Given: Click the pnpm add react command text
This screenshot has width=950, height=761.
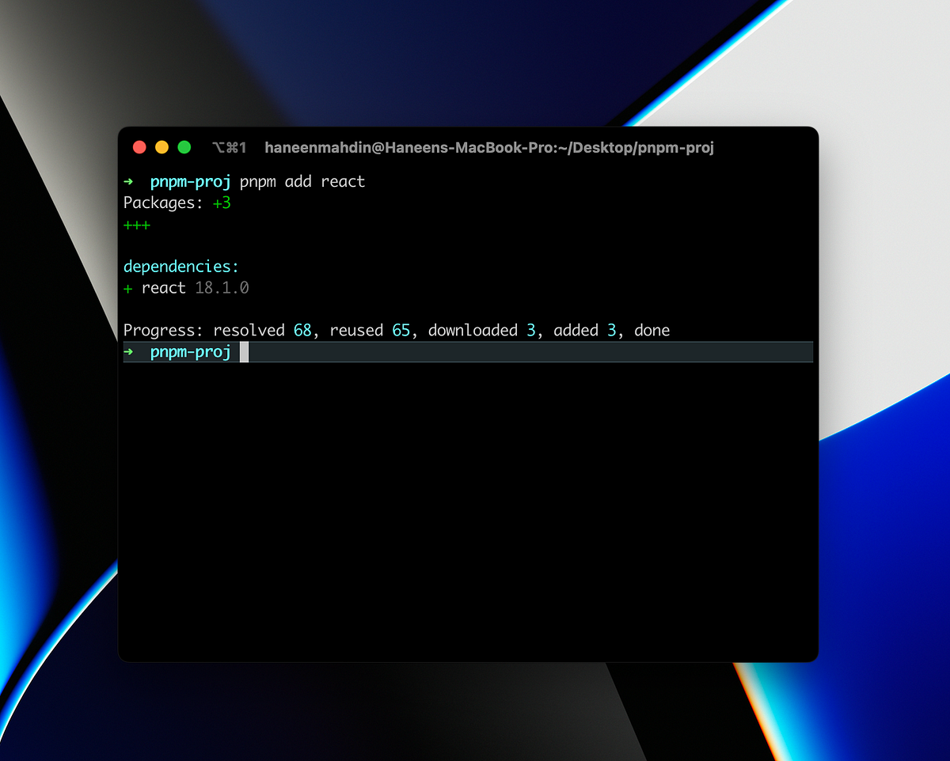Looking at the screenshot, I should click(303, 181).
